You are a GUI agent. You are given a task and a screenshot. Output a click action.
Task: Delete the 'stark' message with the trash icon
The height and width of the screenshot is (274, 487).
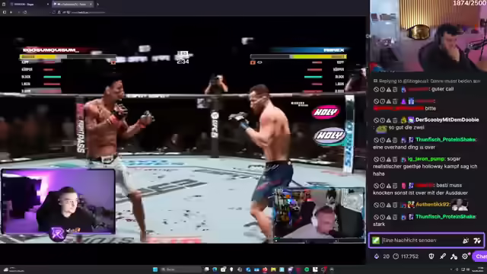click(395, 217)
